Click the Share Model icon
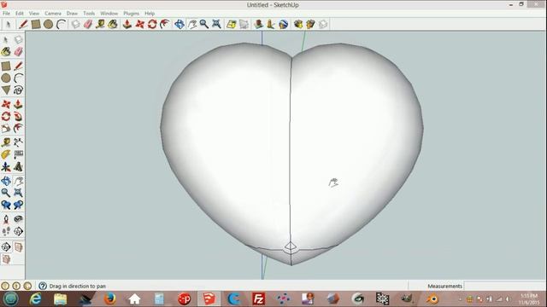Viewport: 547px width, 307px height. point(310,24)
